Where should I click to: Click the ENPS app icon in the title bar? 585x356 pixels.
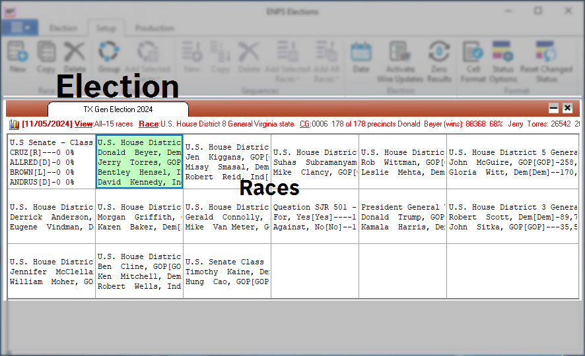point(9,12)
